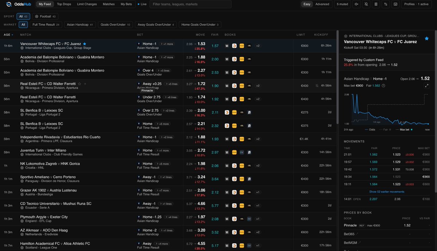Star the Real Esteli Away +0.25 row
Screen dimensions: 437x251
pyautogui.click(x=79, y=84)
